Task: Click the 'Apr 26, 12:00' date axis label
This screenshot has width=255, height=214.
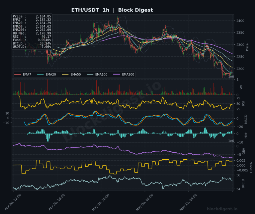Action: click(x=13, y=202)
